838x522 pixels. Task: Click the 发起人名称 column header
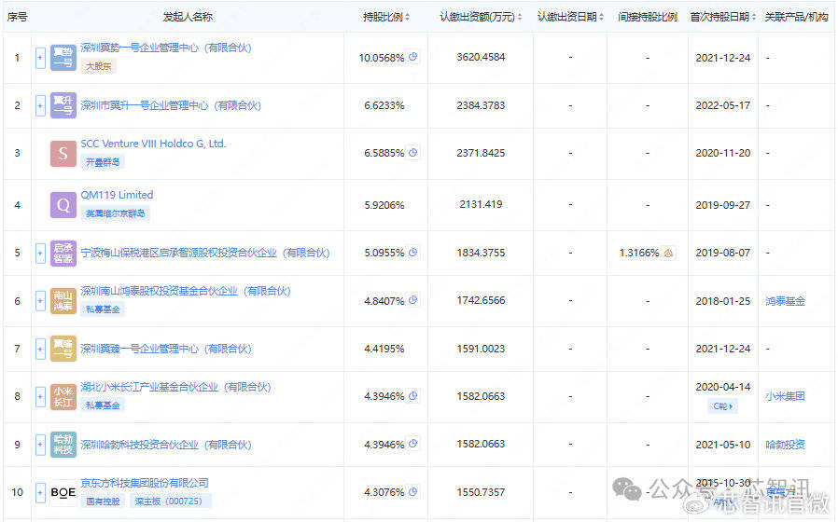coord(188,17)
